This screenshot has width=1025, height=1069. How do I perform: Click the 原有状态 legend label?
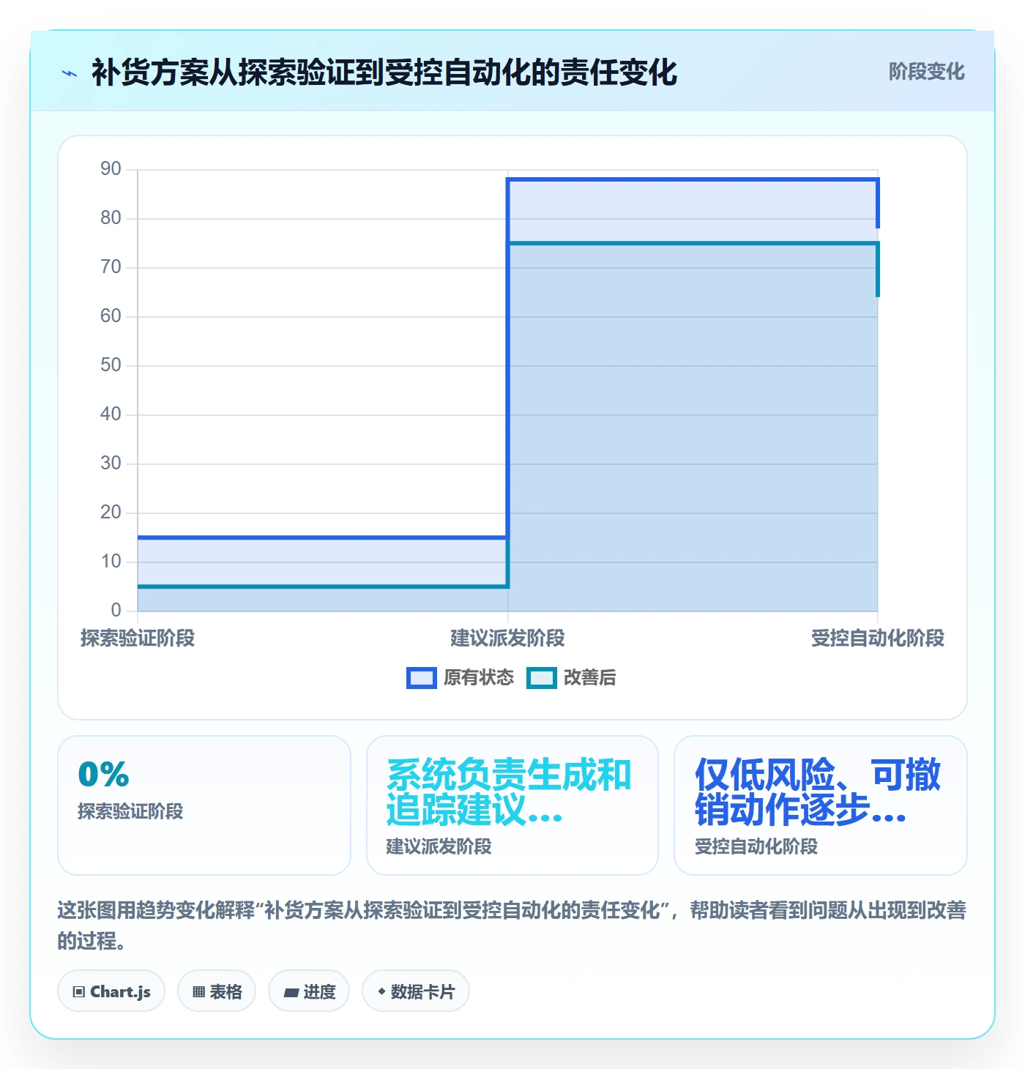point(479,678)
